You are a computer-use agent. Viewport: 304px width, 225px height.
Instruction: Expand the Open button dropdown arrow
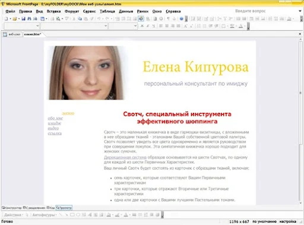pos(19,19)
